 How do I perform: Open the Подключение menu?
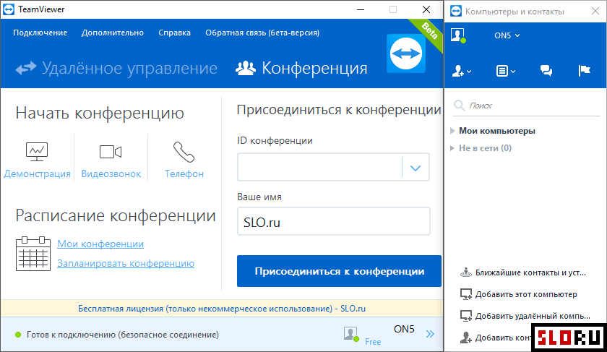point(40,33)
